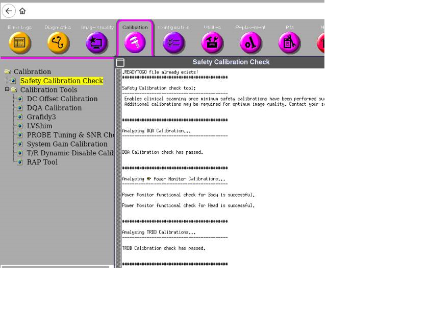Viewport: 428px width, 325px height.
Task: Select the Calibration caliper icon
Action: [135, 44]
